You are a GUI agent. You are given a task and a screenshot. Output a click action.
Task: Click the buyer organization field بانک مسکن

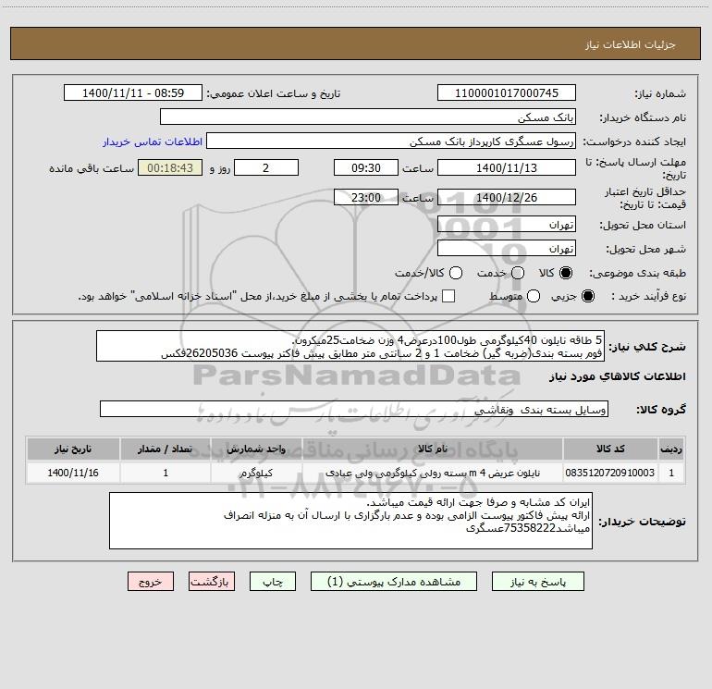click(368, 117)
